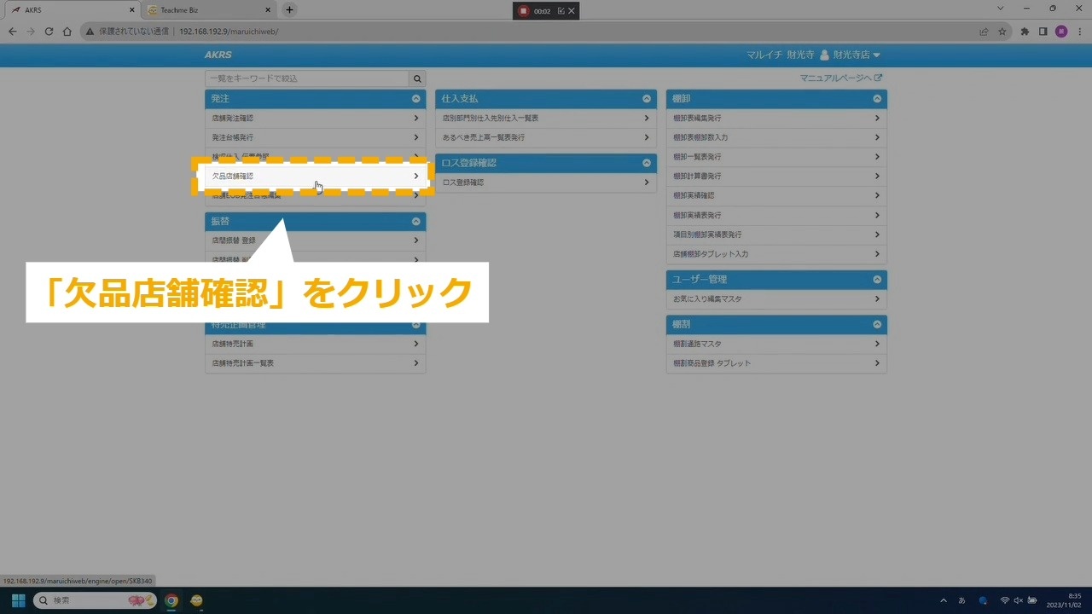The width and height of the screenshot is (1092, 614).
Task: Collapse the 棚卸 panel
Action: click(876, 99)
